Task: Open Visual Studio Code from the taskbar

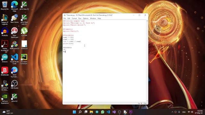Action: [108, 112]
